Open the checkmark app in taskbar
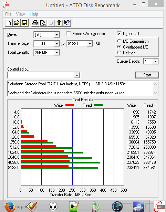166x212 pixels. [x=32, y=206]
